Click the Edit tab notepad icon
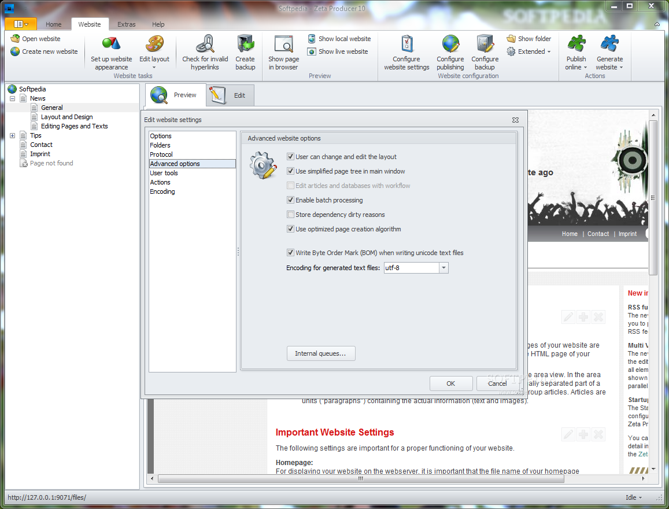Screen dimensions: 669x509 217,95
